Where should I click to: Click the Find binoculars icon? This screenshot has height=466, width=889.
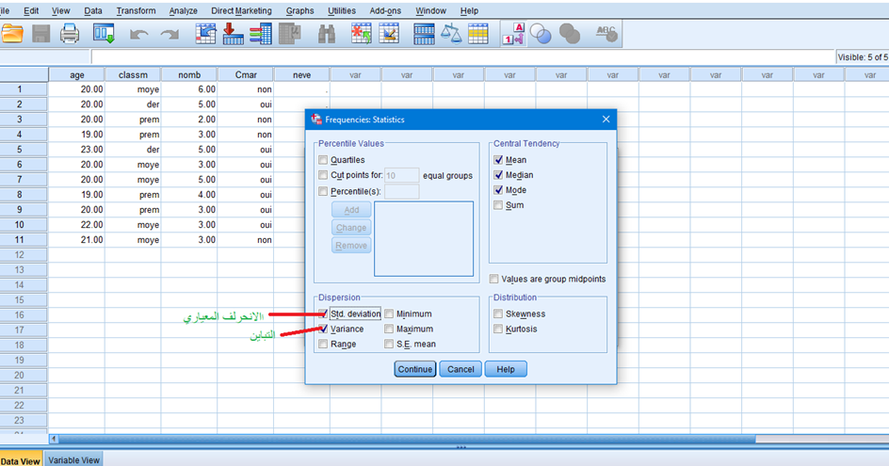pyautogui.click(x=327, y=34)
